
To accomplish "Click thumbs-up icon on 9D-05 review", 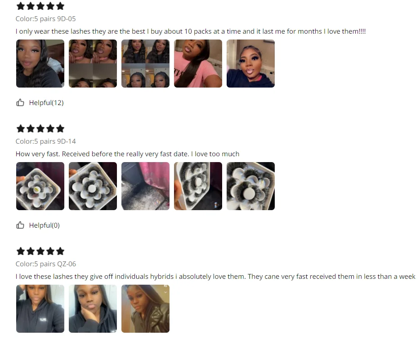I will 20,102.
